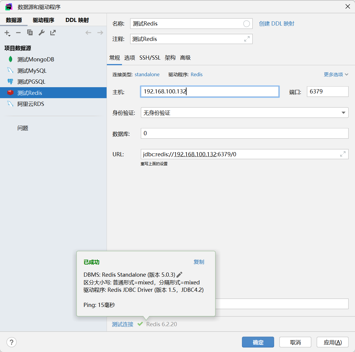Click the 项目数据源 section header
Viewport: 355px width, 352px height.
[x=18, y=48]
